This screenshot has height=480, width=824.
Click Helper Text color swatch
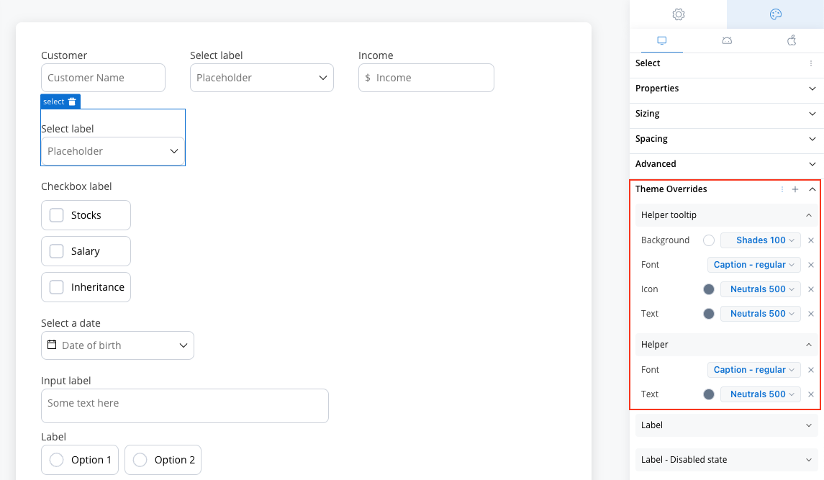pos(709,394)
